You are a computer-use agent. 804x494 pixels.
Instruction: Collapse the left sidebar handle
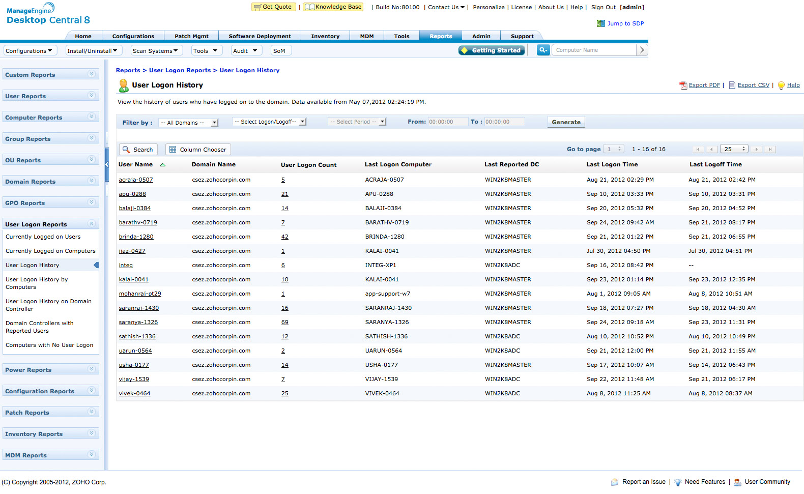(107, 164)
